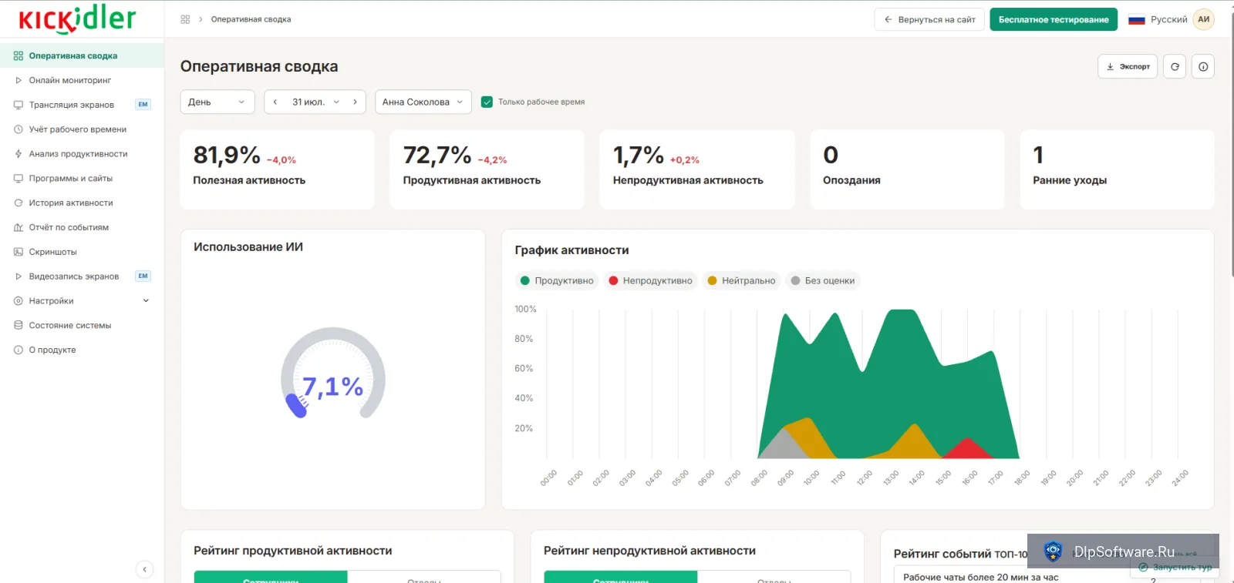1234x583 pixels.
Task: Toggle Без оценки legend series
Action: point(822,281)
